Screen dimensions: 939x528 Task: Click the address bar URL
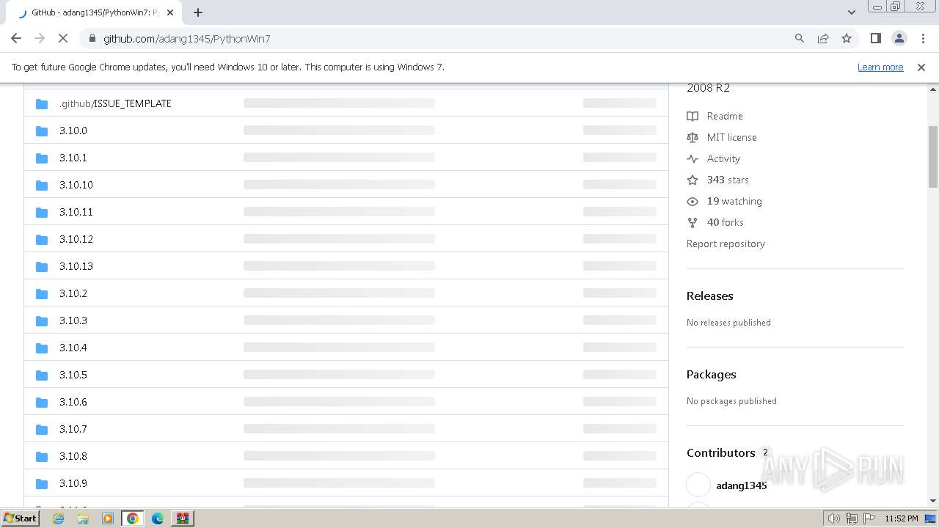tap(187, 39)
